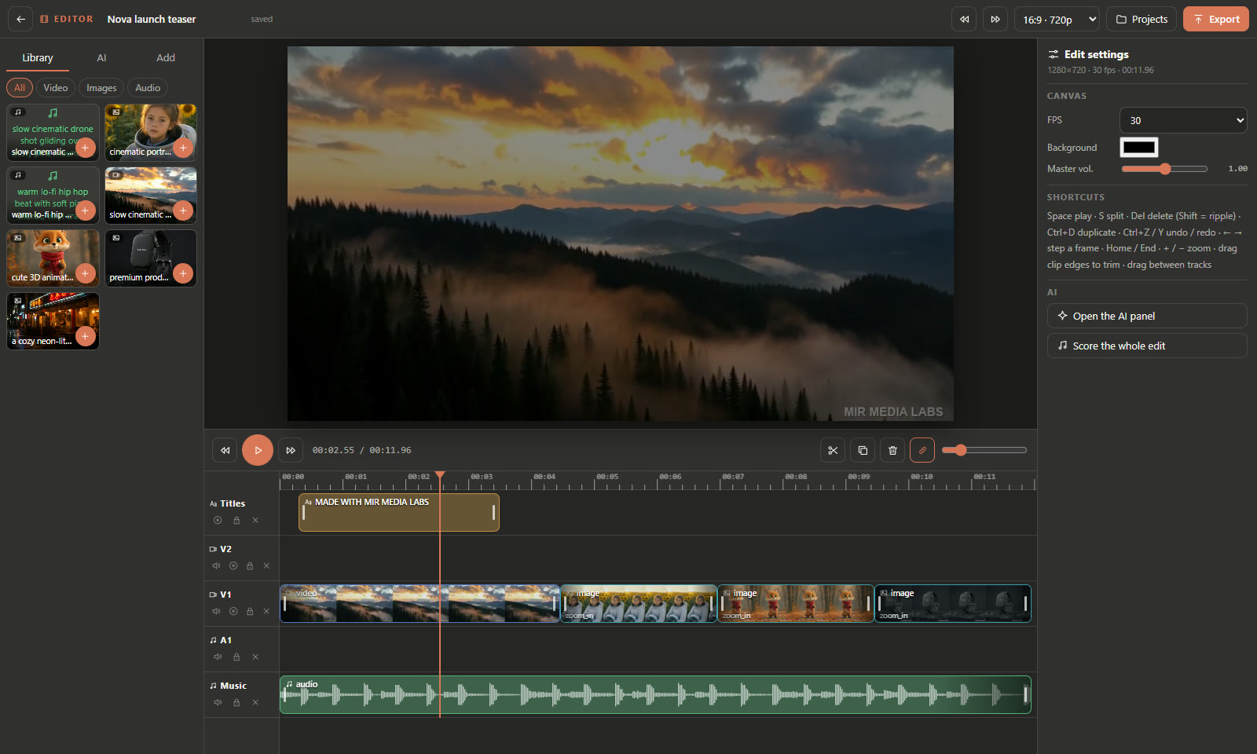The width and height of the screenshot is (1257, 754).
Task: Mute the V1 track
Action: click(x=216, y=611)
